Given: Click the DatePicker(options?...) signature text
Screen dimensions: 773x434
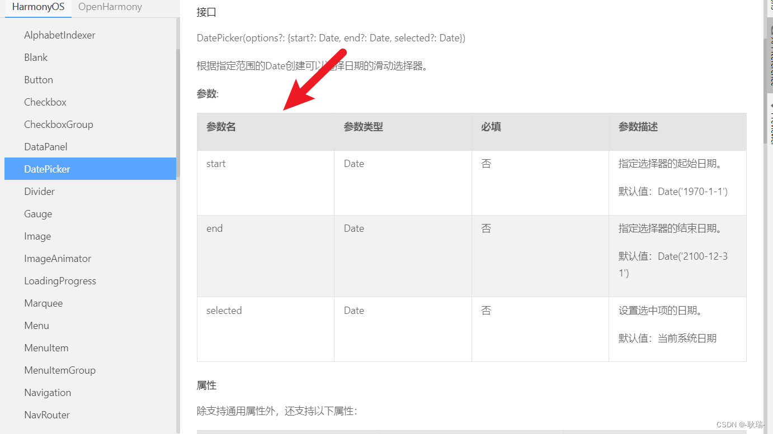Looking at the screenshot, I should point(331,38).
